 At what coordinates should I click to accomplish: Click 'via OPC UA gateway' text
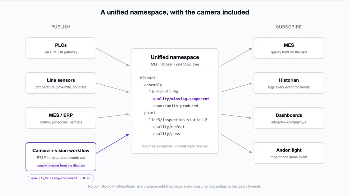[x=61, y=52]
